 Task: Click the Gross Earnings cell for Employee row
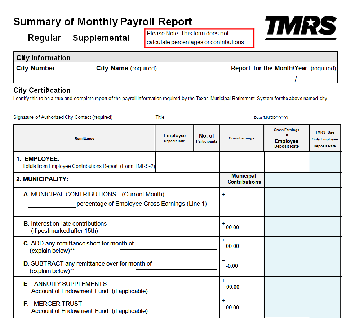point(241,162)
